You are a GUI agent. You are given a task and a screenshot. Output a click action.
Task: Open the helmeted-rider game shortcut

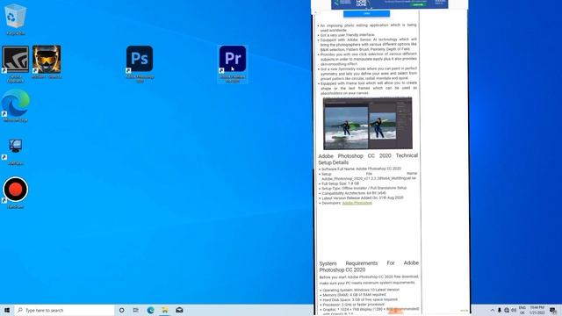tap(47, 61)
